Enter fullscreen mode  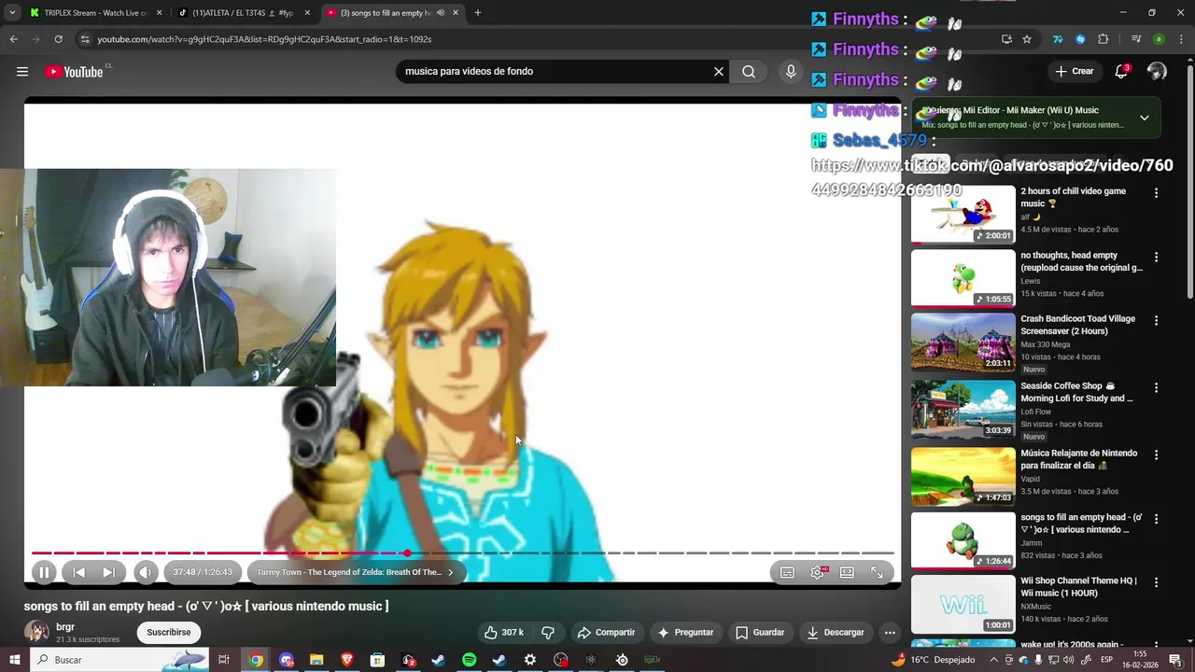point(877,572)
